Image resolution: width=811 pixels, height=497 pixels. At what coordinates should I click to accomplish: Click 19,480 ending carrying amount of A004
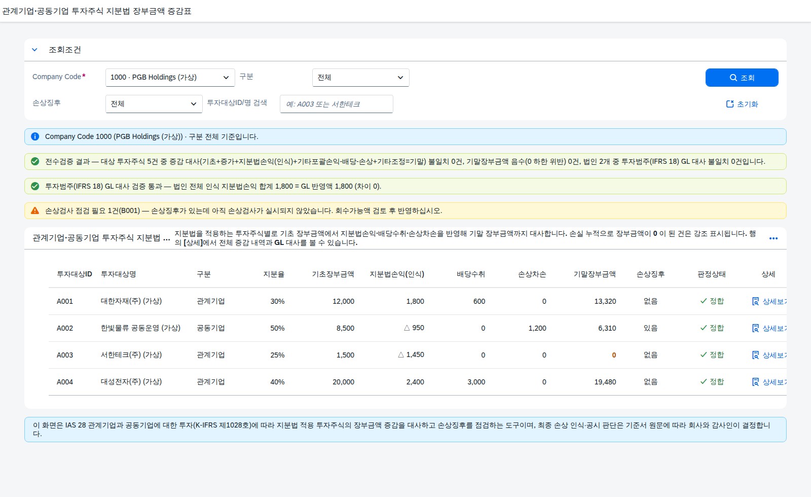coord(605,382)
